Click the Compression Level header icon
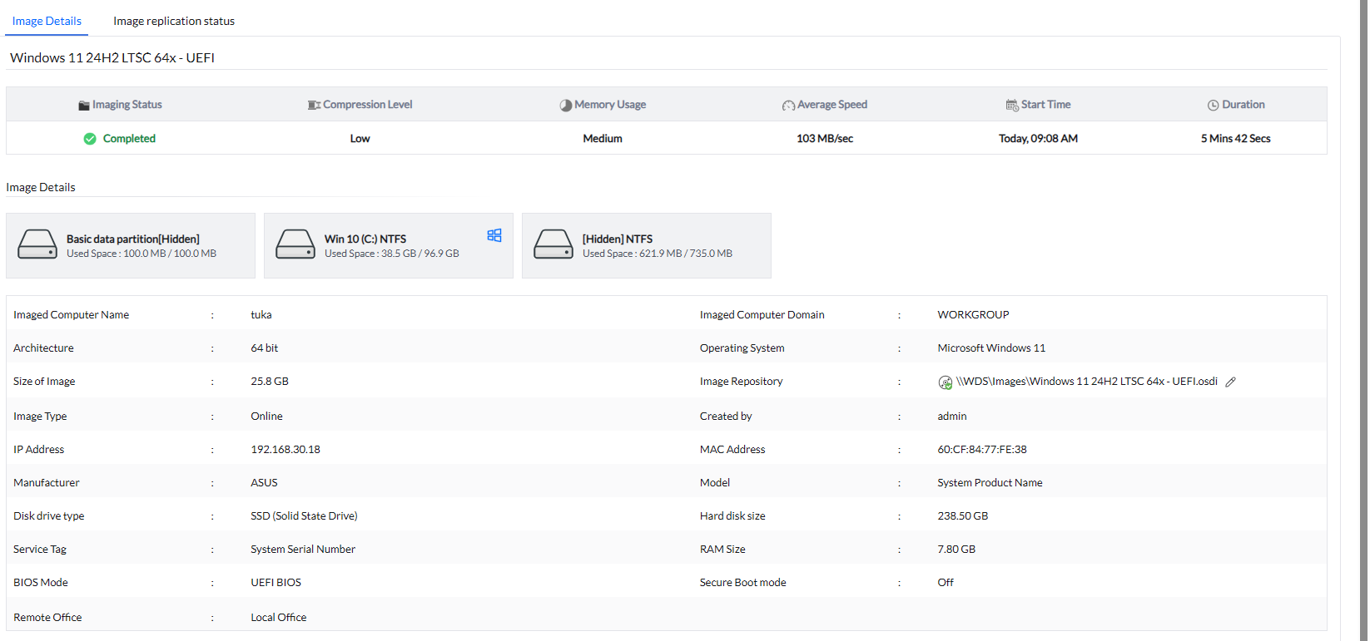The width and height of the screenshot is (1370, 641). click(x=314, y=106)
